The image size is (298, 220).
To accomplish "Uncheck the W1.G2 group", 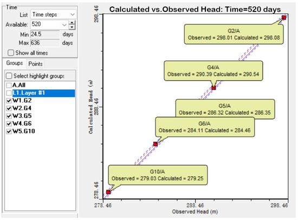I will point(9,101).
